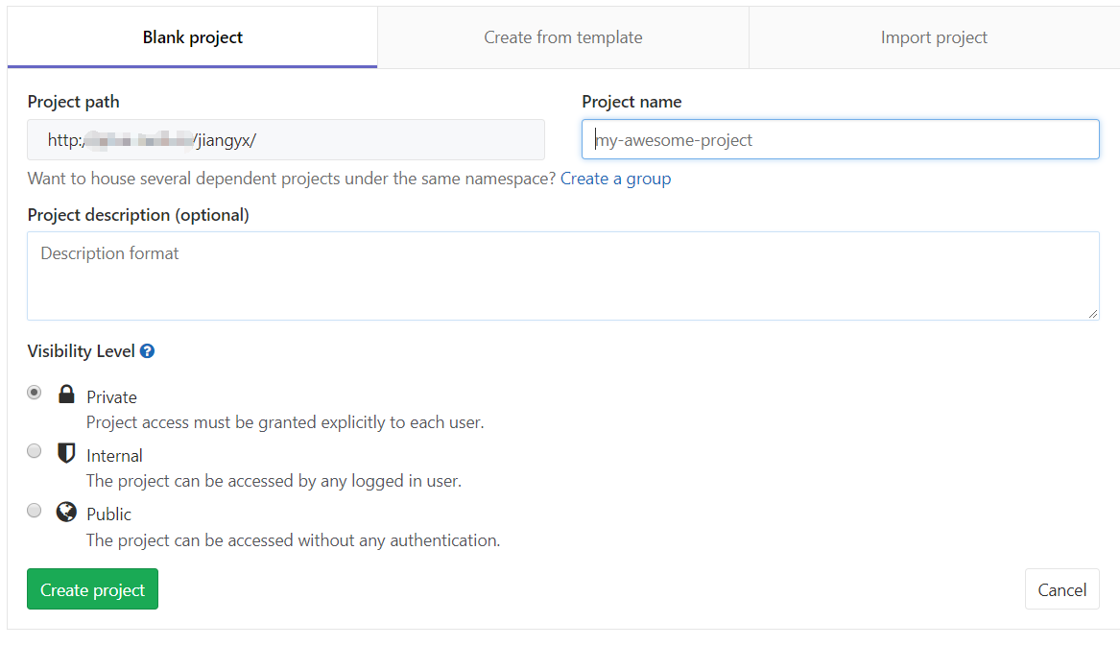Click the globe icon next to Public
This screenshot has height=646, width=1120.
coord(66,512)
